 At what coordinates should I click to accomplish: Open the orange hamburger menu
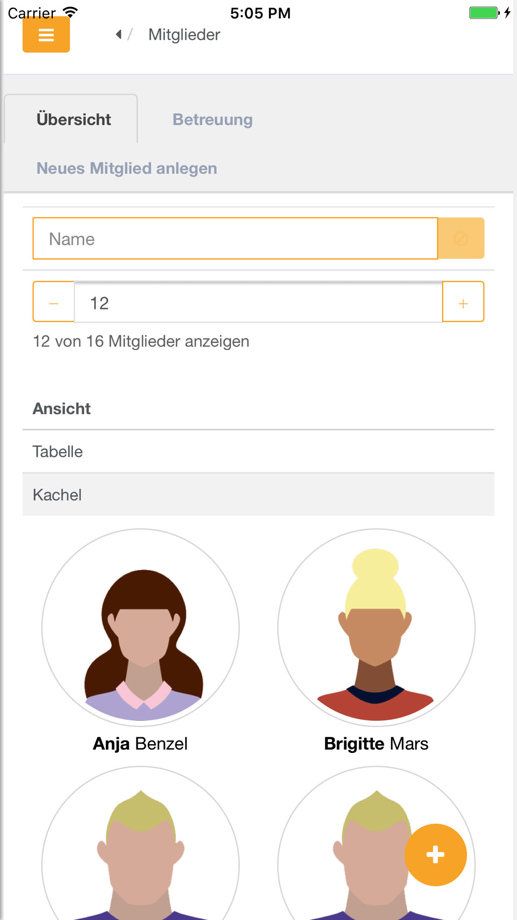click(46, 35)
